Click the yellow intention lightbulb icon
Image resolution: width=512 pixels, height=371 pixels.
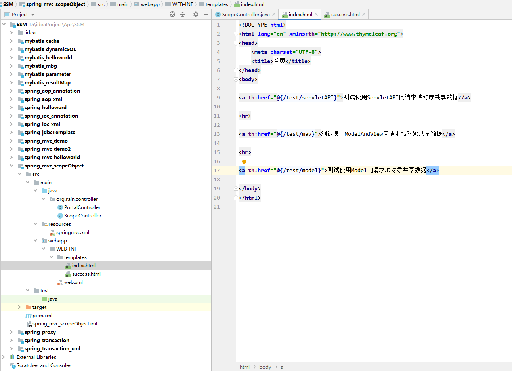point(244,162)
